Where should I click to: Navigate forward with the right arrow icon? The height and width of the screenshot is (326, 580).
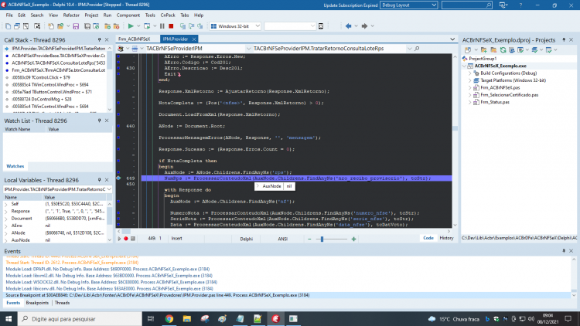[364, 26]
